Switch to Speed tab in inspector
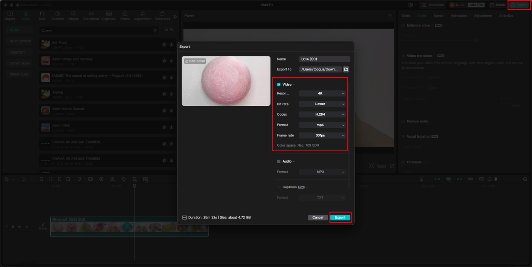532x267 pixels. point(438,16)
